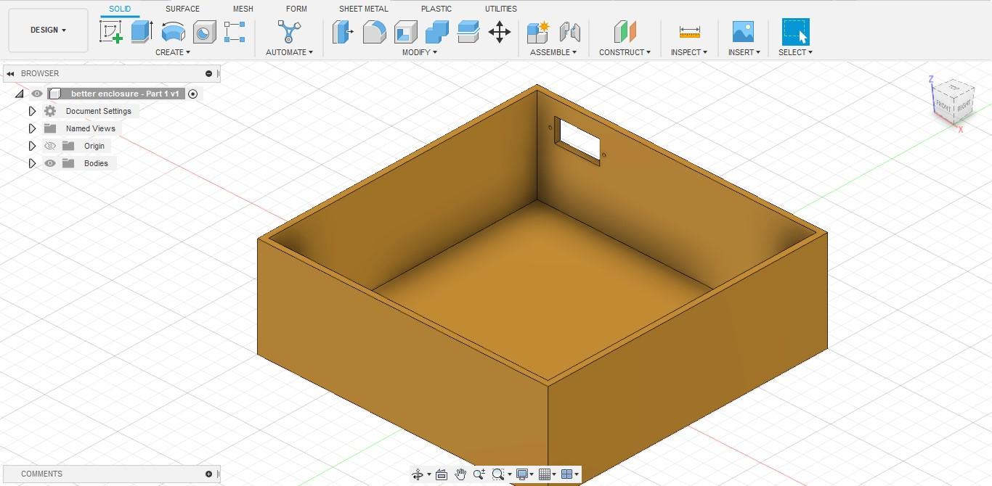
Task: Select the Shell tool
Action: (406, 32)
